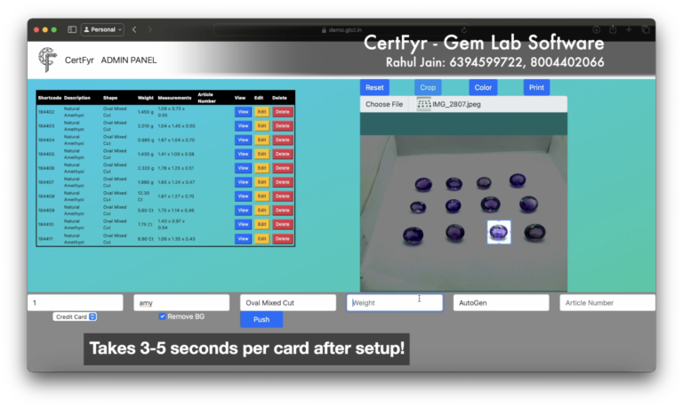Click the Crop button
Image resolution: width=683 pixels, height=408 pixels.
(x=428, y=88)
